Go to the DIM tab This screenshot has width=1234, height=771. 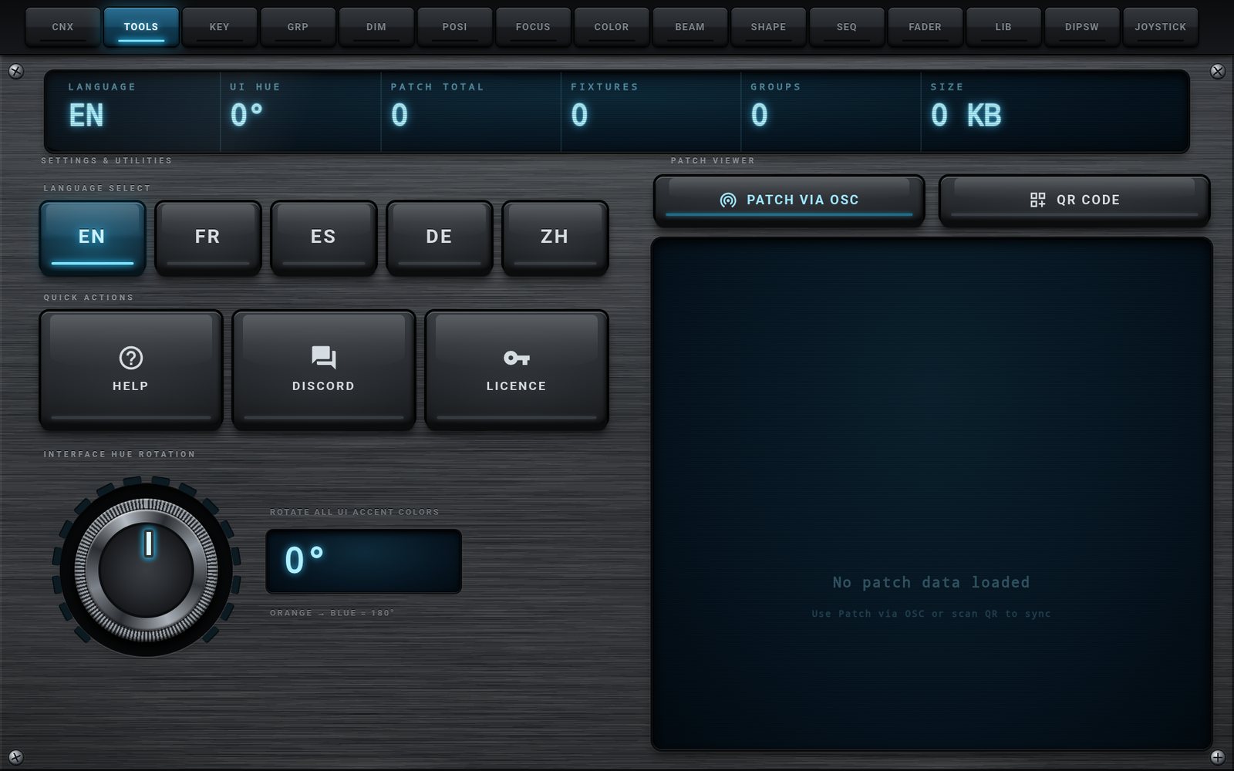pos(376,27)
